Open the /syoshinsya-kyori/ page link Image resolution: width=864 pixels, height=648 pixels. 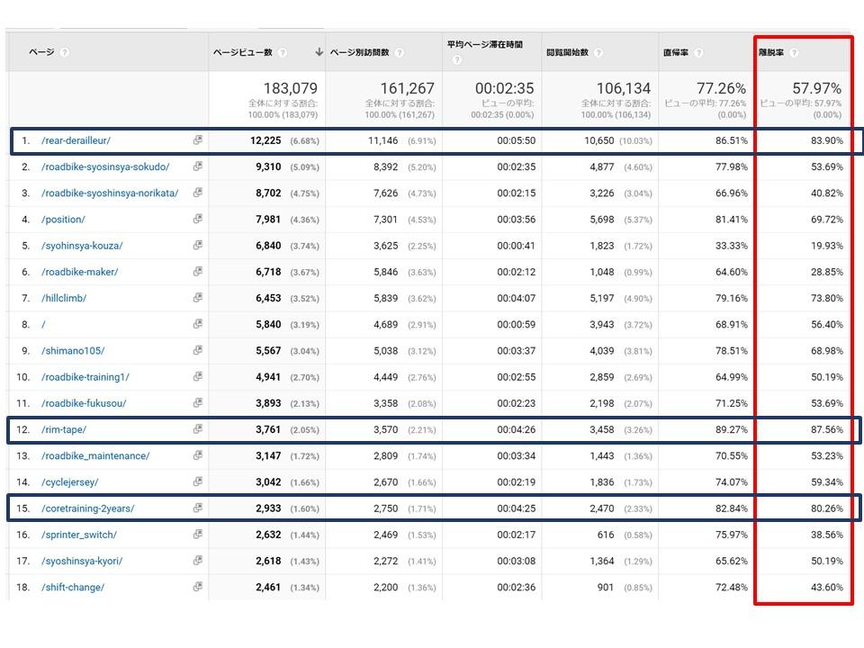pos(82,561)
